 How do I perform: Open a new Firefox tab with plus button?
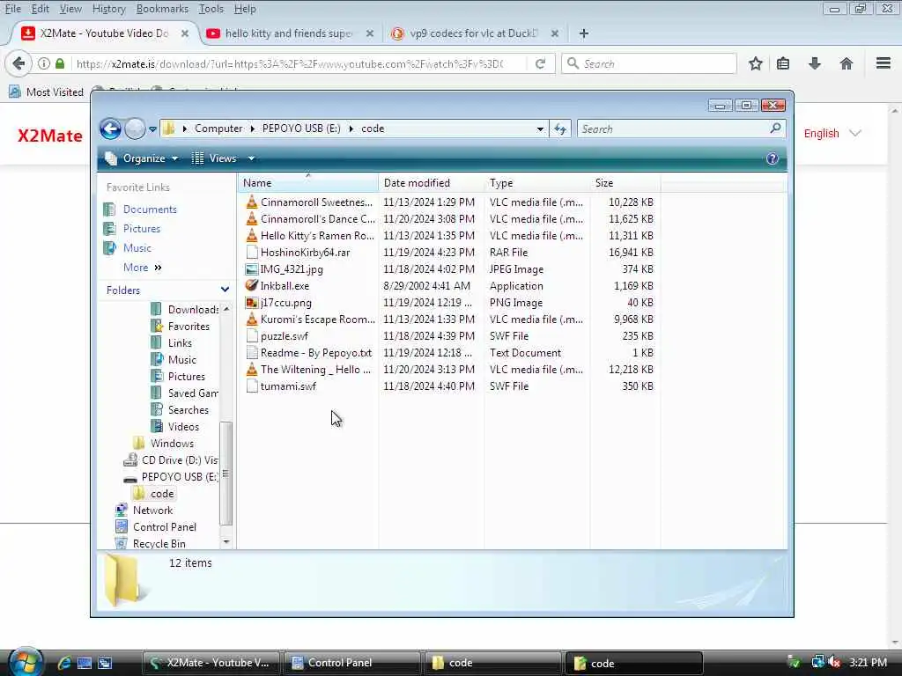[x=583, y=33]
